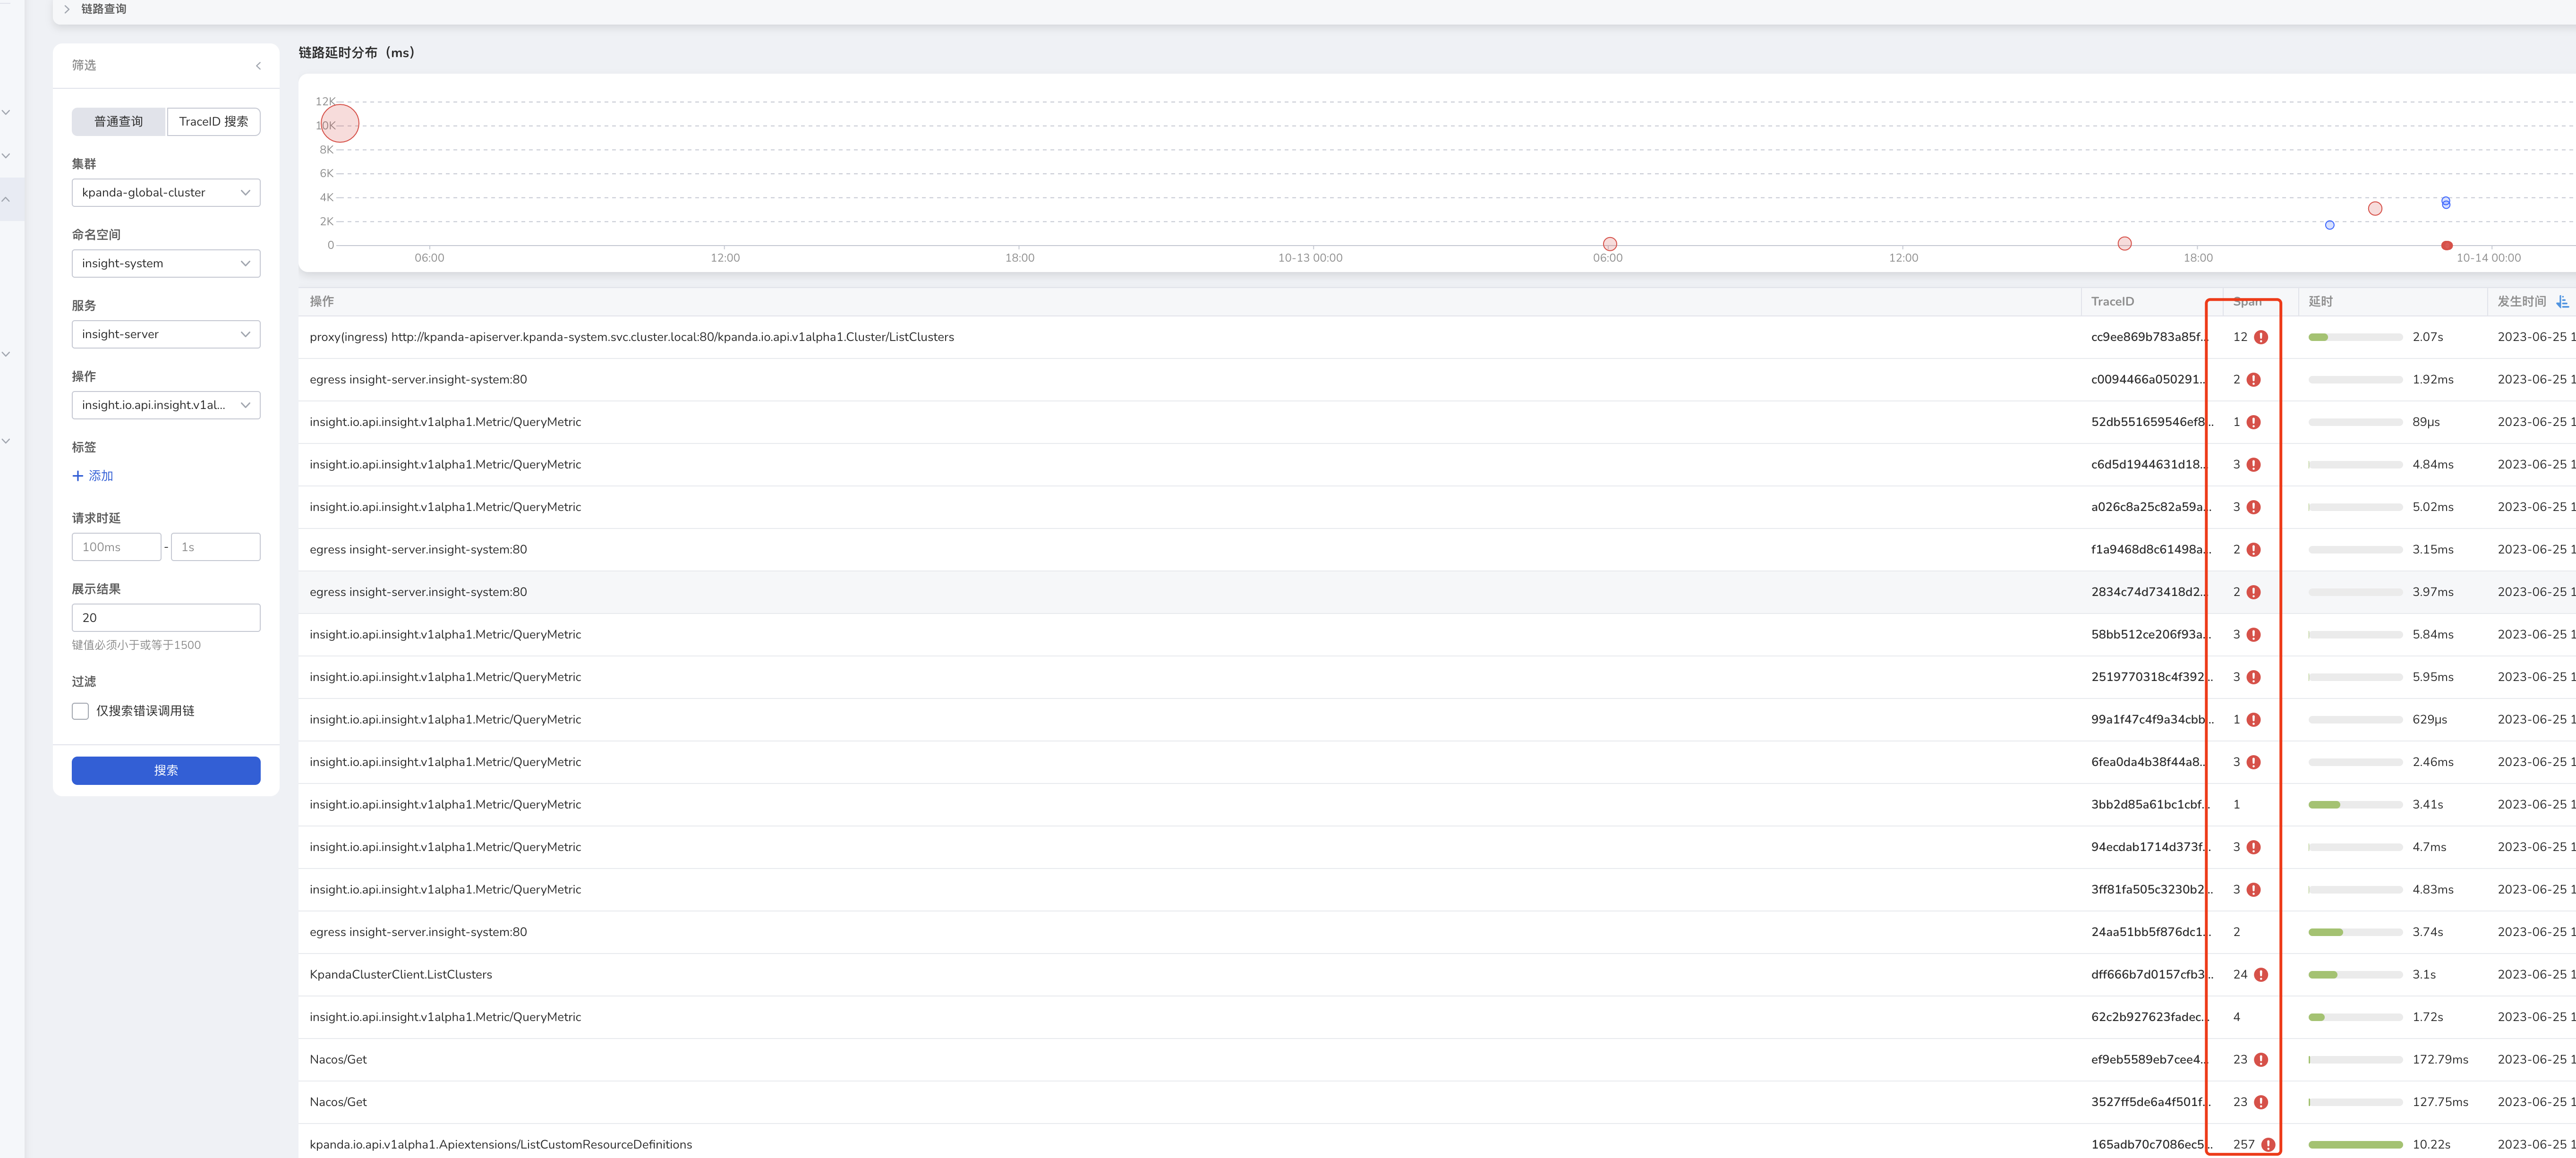Click the Nacos/Get row with 127.75ms
The height and width of the screenshot is (1158, 2576).
pyautogui.click(x=1437, y=1102)
